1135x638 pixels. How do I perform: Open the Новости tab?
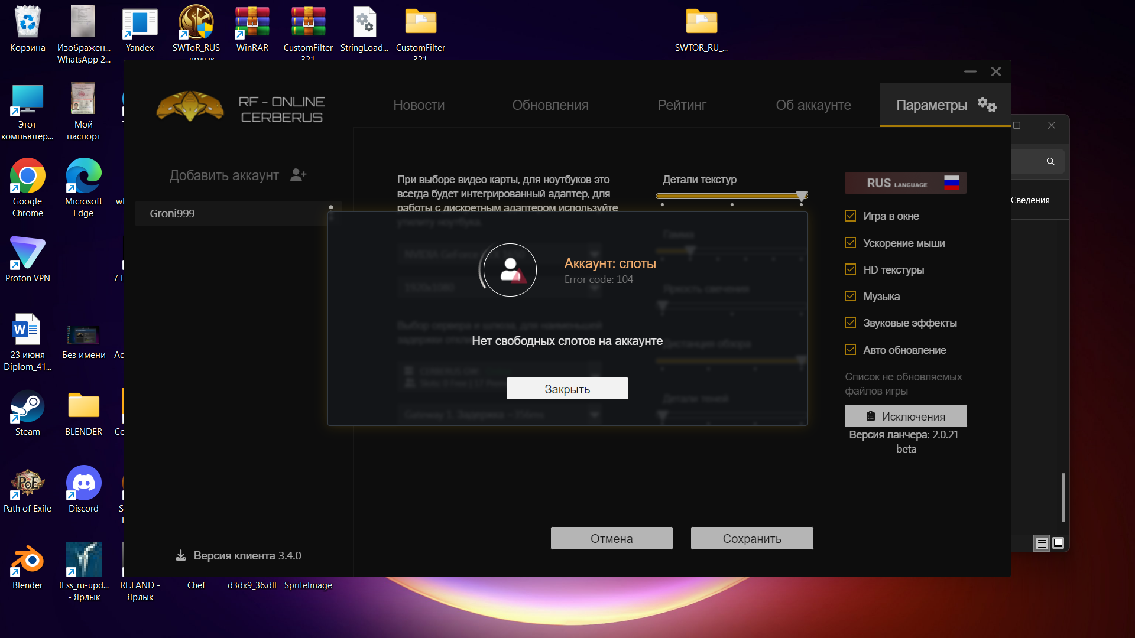pos(419,105)
